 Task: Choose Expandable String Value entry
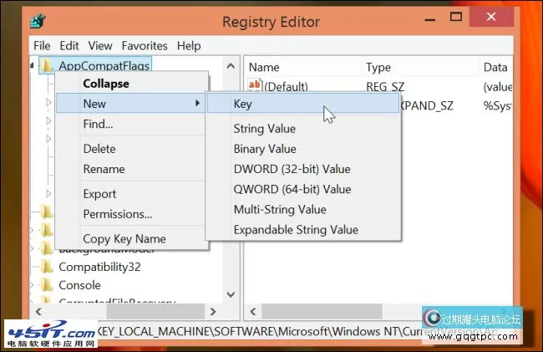(x=295, y=229)
